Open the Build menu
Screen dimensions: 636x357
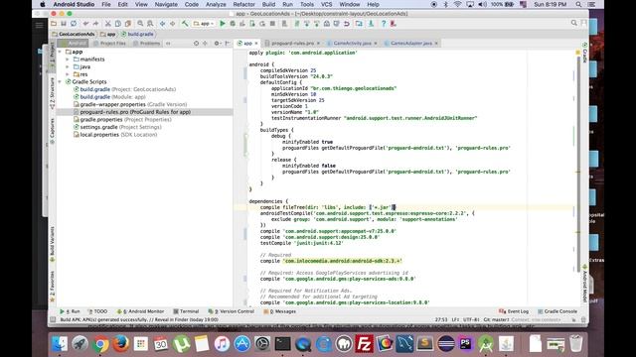(268, 4)
